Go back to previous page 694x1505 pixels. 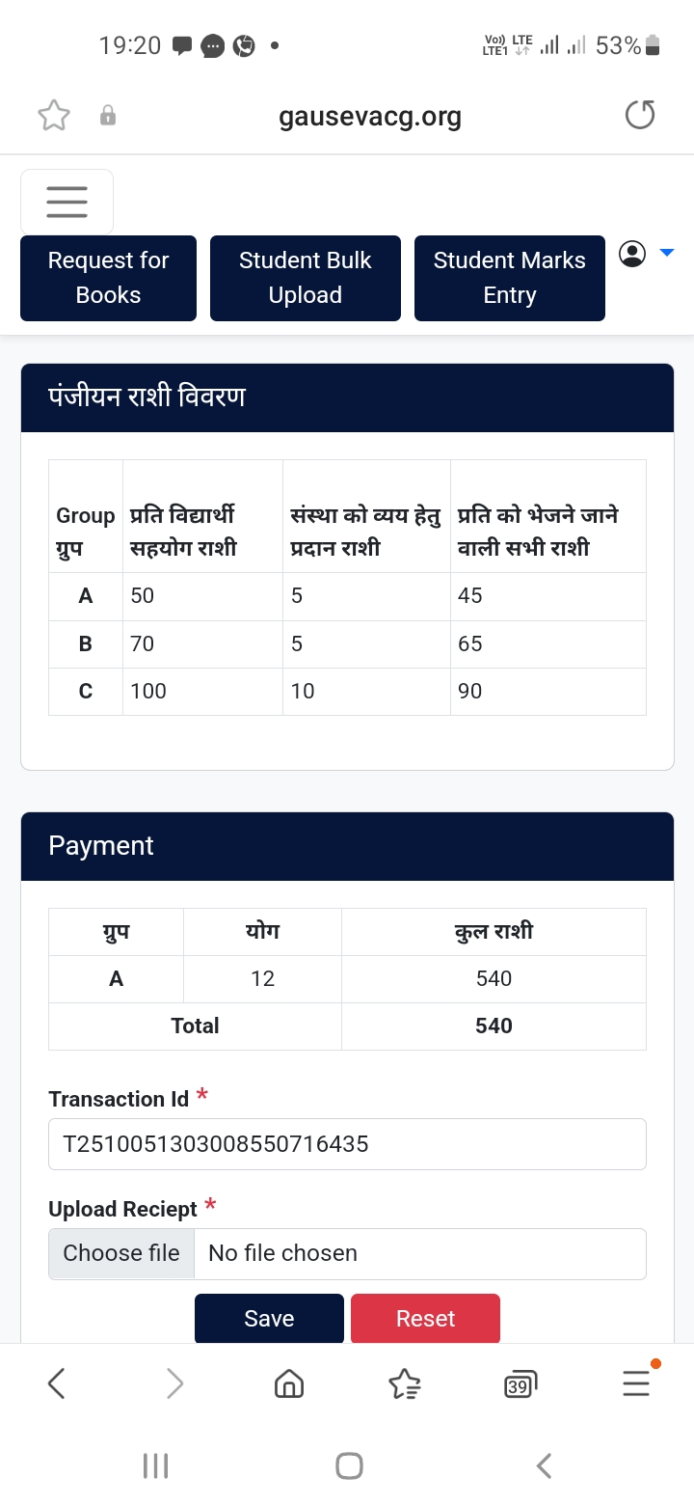tap(57, 1384)
